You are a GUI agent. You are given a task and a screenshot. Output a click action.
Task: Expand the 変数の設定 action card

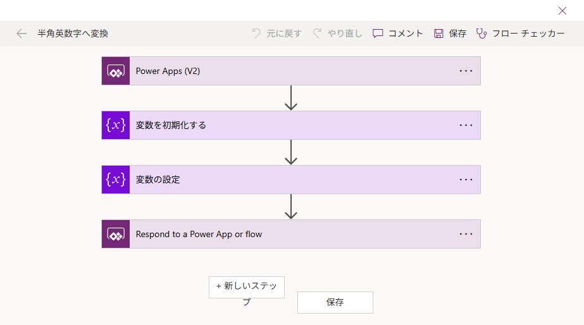click(x=291, y=180)
